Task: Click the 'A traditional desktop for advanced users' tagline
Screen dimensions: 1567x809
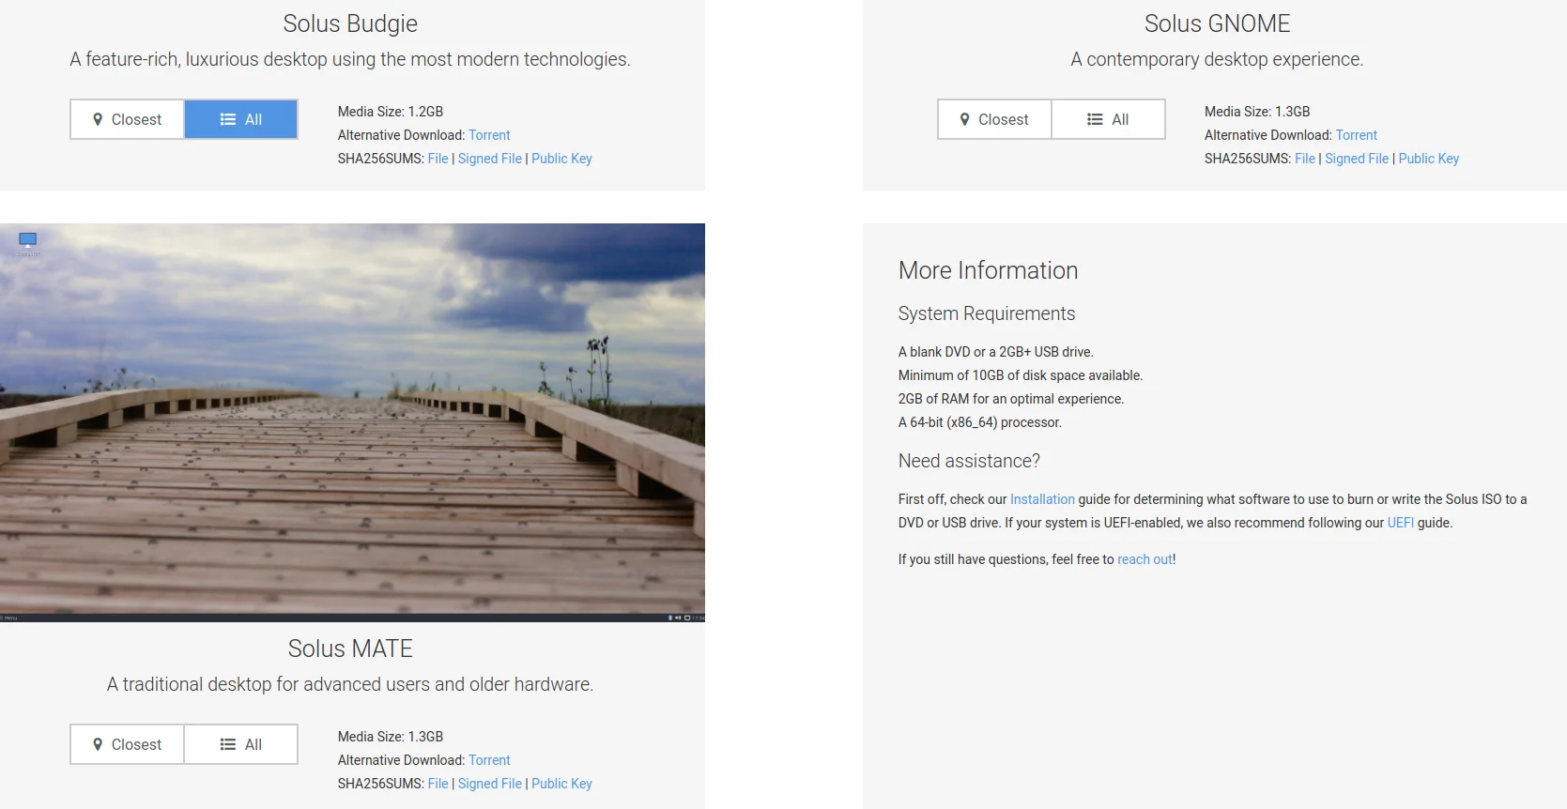Action: [x=350, y=684]
